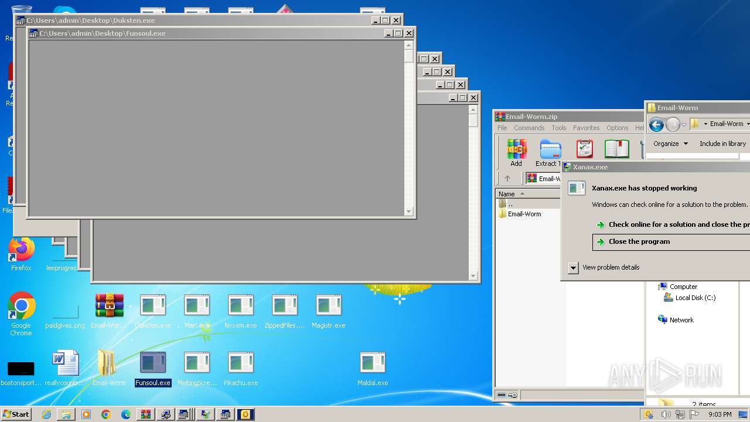Click the clock showing 9:03 PM
Screen dimensions: 750x422
tap(720, 414)
